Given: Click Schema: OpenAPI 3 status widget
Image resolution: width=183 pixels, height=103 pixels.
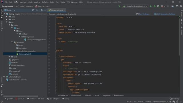Looking at the screenshot, I should (x=160, y=102).
